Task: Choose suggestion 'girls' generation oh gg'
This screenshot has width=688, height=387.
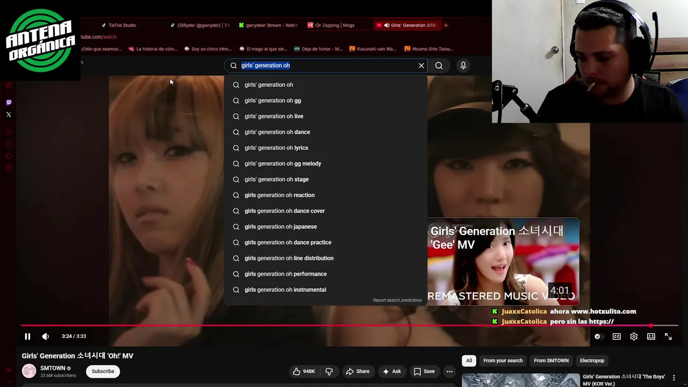Action: pyautogui.click(x=326, y=101)
